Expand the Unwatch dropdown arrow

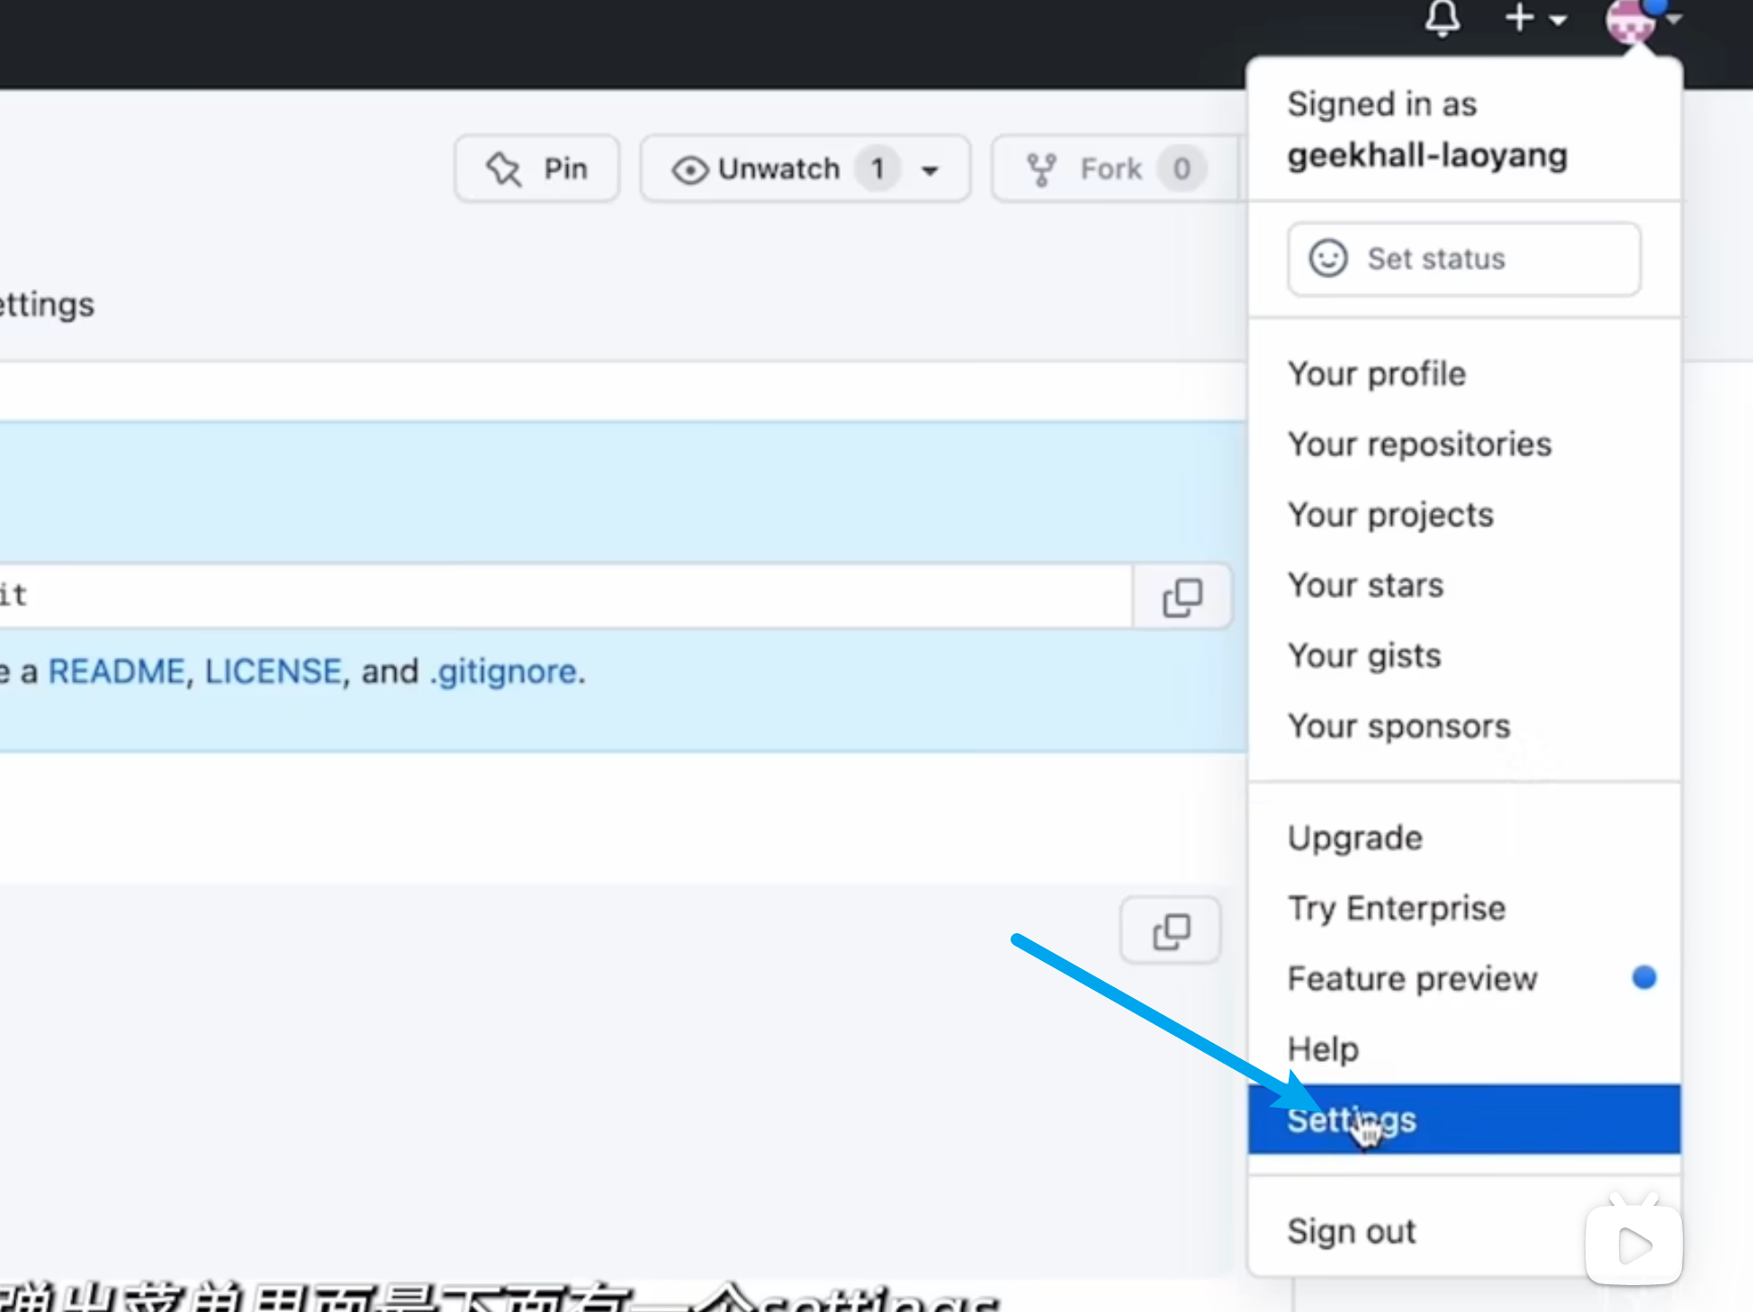pos(930,169)
